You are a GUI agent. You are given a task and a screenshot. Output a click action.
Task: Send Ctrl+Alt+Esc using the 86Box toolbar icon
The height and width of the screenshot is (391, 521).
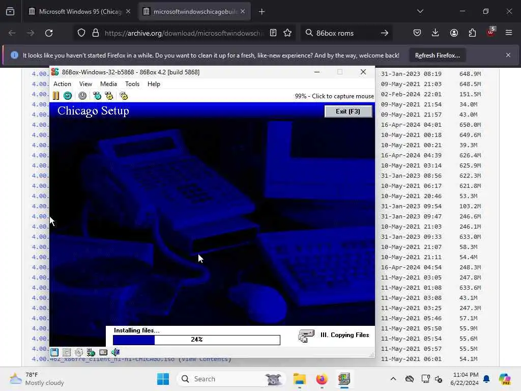(x=109, y=96)
